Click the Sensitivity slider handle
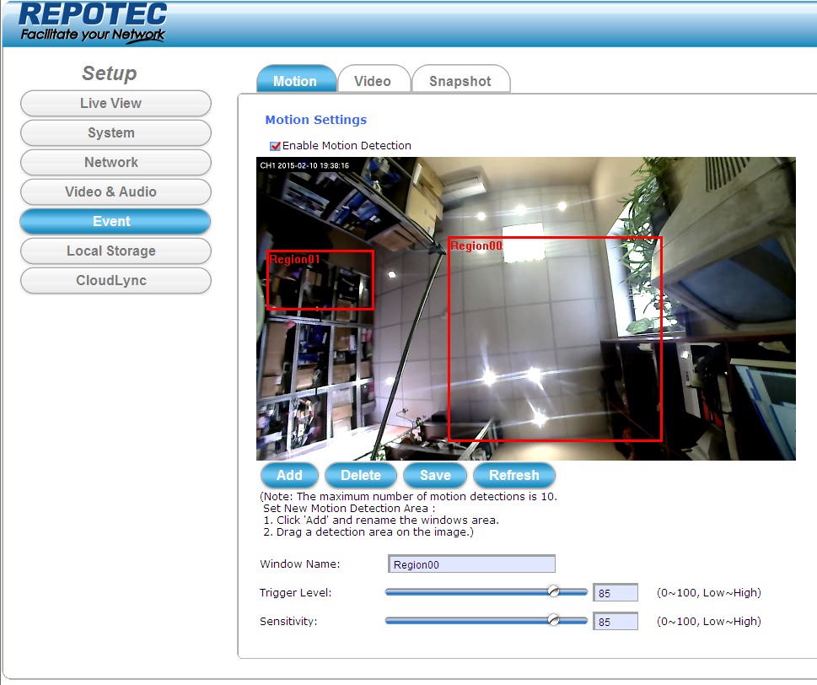Viewport: 817px width, 685px height. (x=553, y=620)
